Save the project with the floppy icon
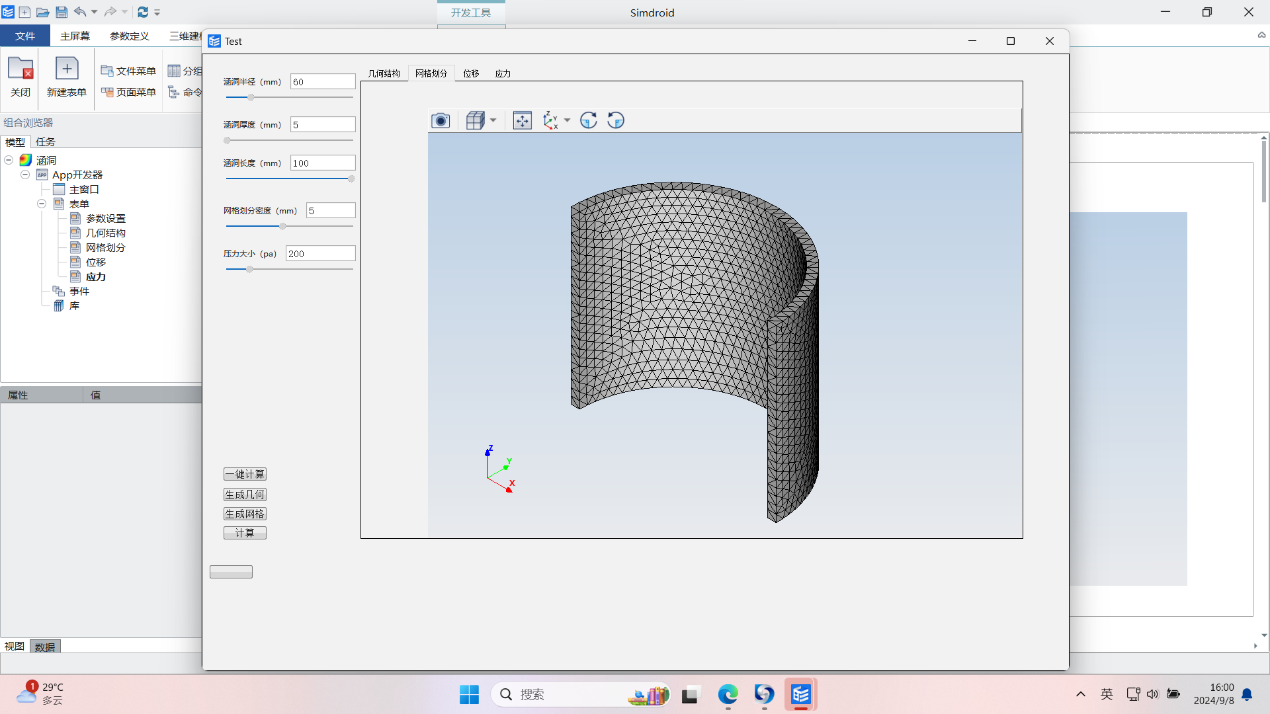Viewport: 1270px width, 714px height. click(x=62, y=12)
